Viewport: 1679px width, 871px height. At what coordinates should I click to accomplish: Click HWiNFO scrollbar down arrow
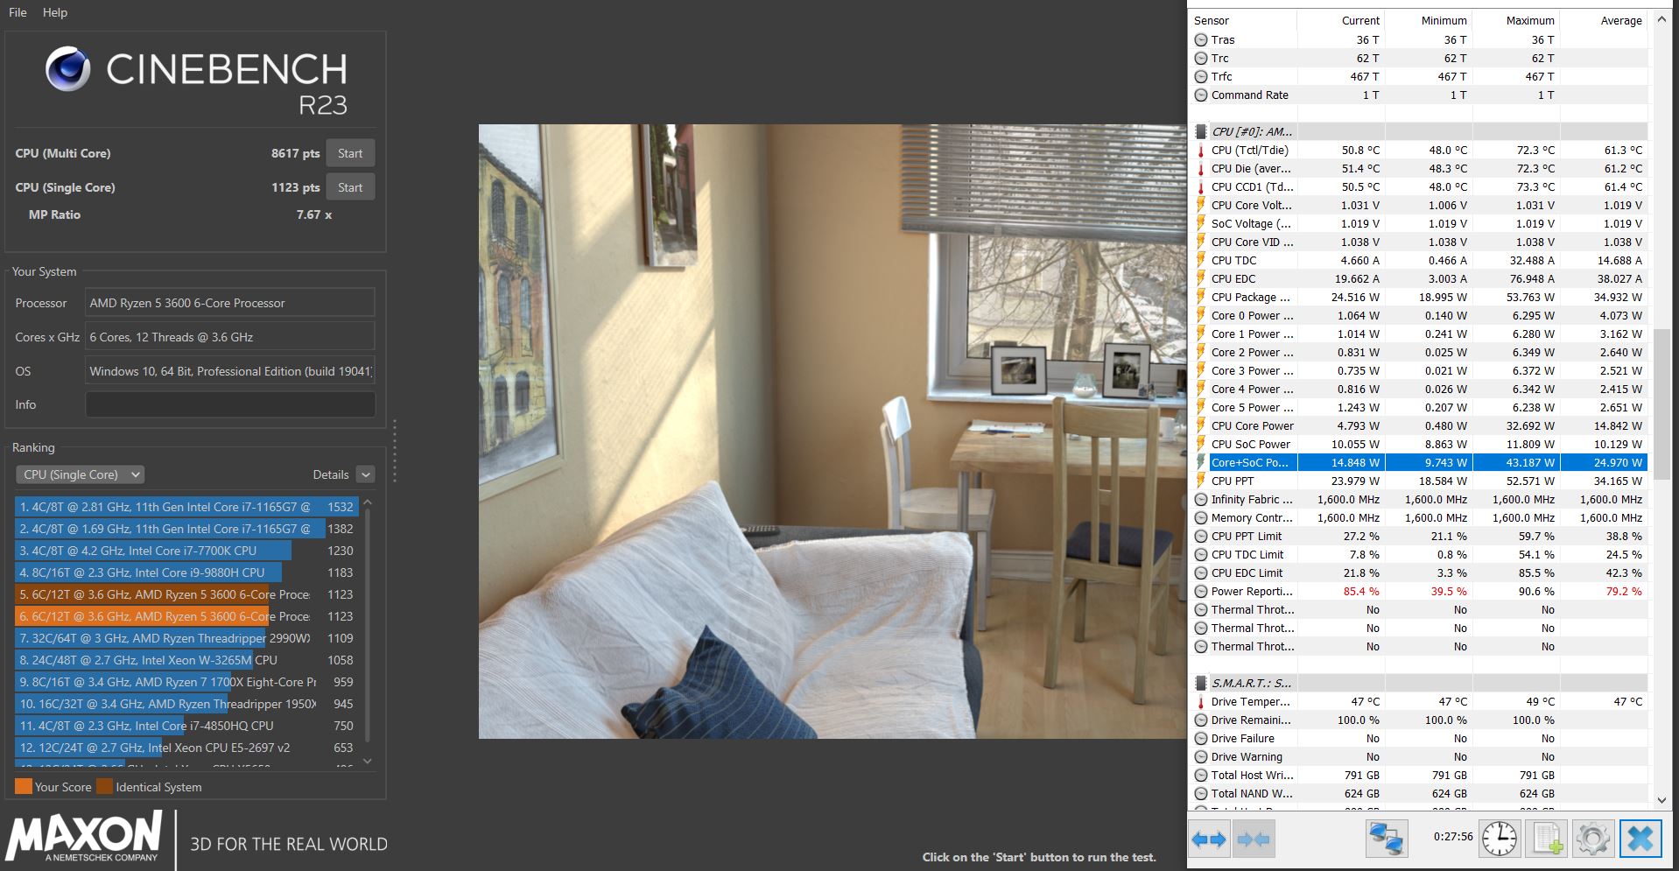(1662, 800)
